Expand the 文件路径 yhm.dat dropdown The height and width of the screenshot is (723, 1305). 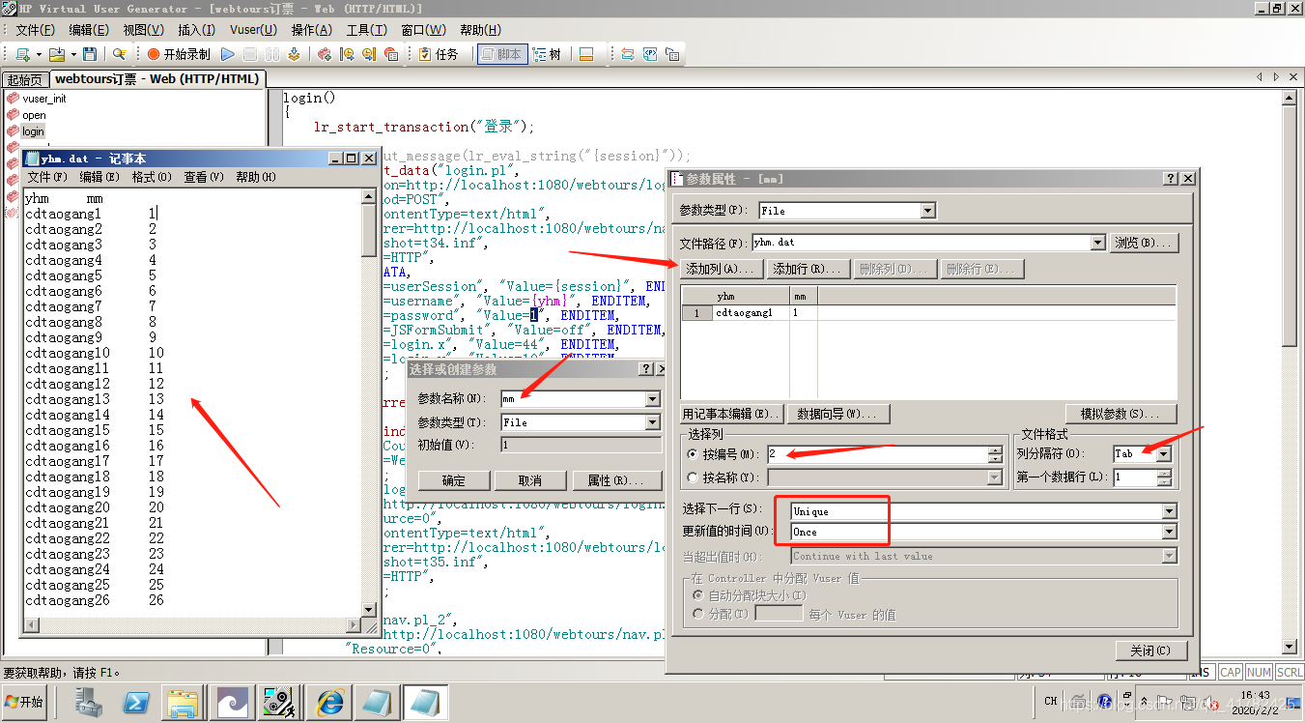point(1097,244)
